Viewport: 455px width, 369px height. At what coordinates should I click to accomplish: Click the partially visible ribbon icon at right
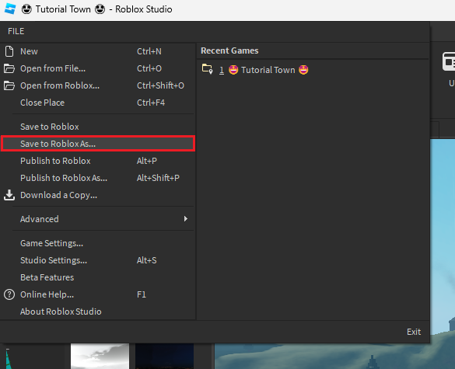point(449,61)
